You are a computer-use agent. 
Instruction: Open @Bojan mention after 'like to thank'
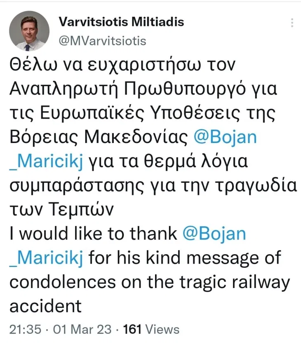click(214, 234)
